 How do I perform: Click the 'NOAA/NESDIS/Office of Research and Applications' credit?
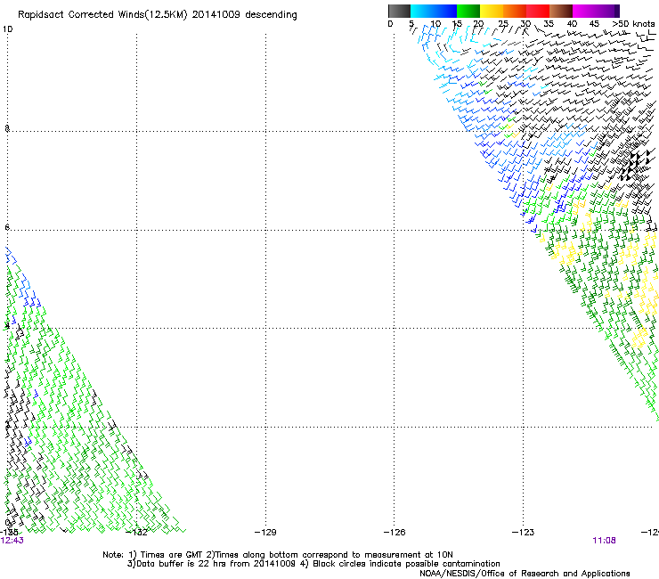525,573
